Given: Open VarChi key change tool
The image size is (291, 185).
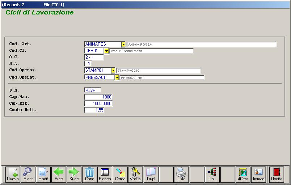Looking at the screenshot, I should tap(136, 175).
